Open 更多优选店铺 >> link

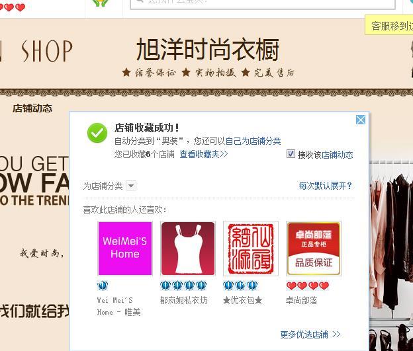pyautogui.click(x=310, y=334)
